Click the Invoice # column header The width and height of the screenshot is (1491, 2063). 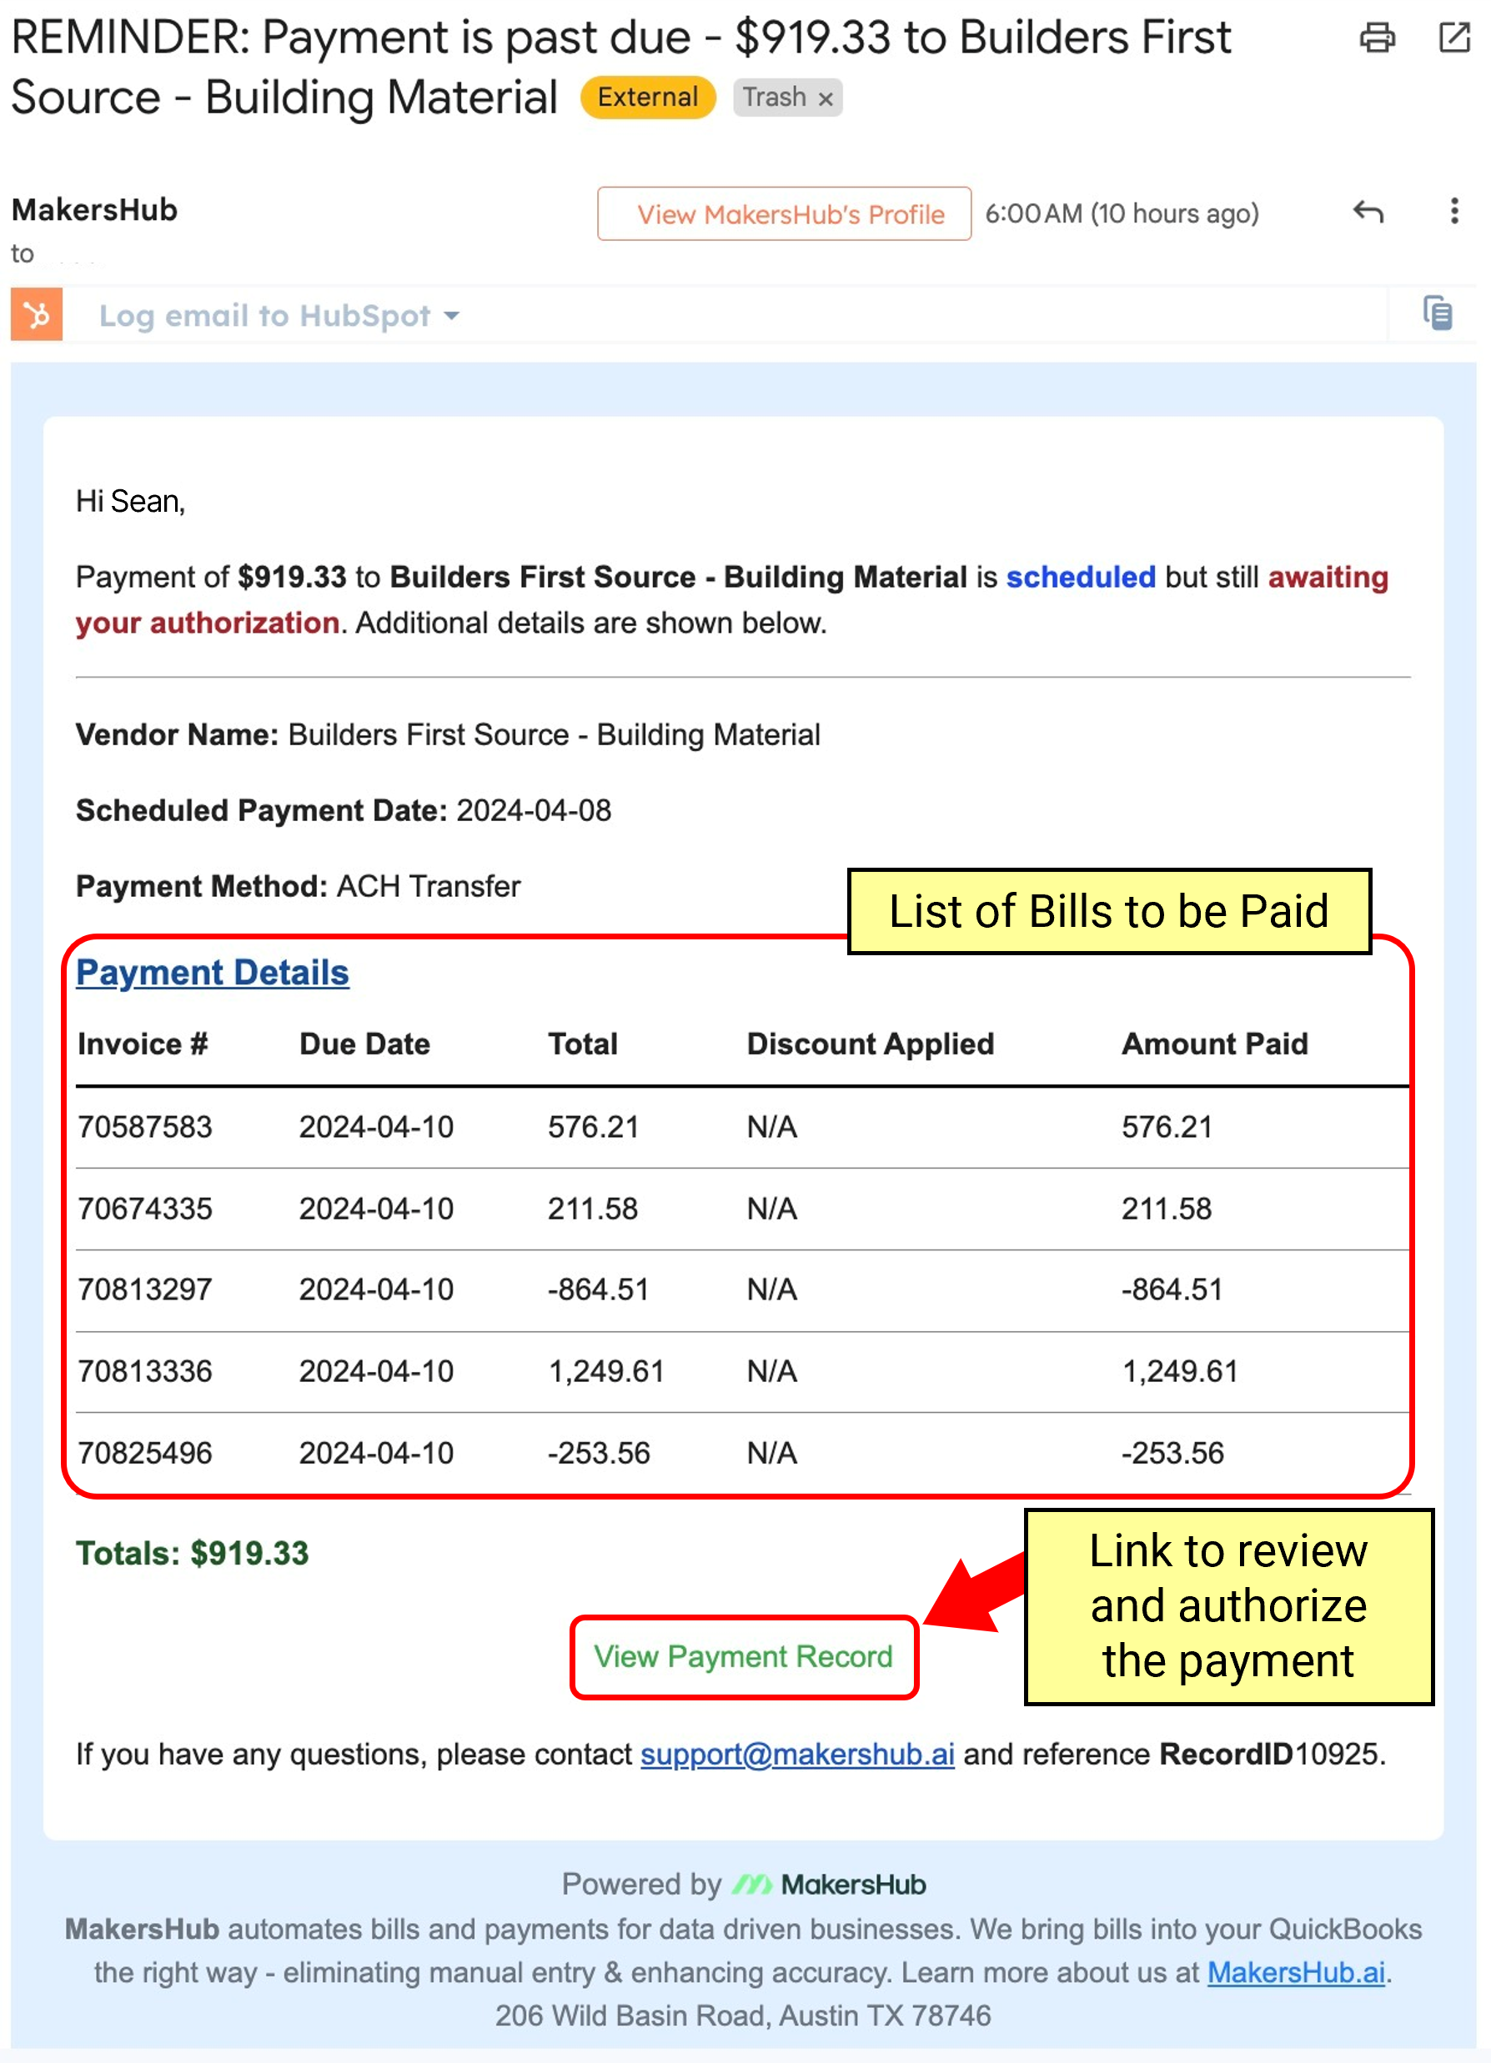point(143,1044)
